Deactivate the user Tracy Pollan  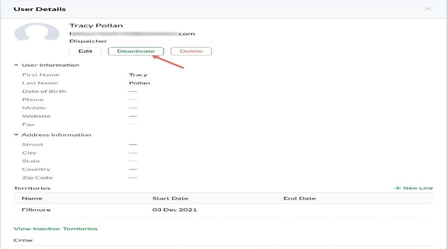point(136,51)
